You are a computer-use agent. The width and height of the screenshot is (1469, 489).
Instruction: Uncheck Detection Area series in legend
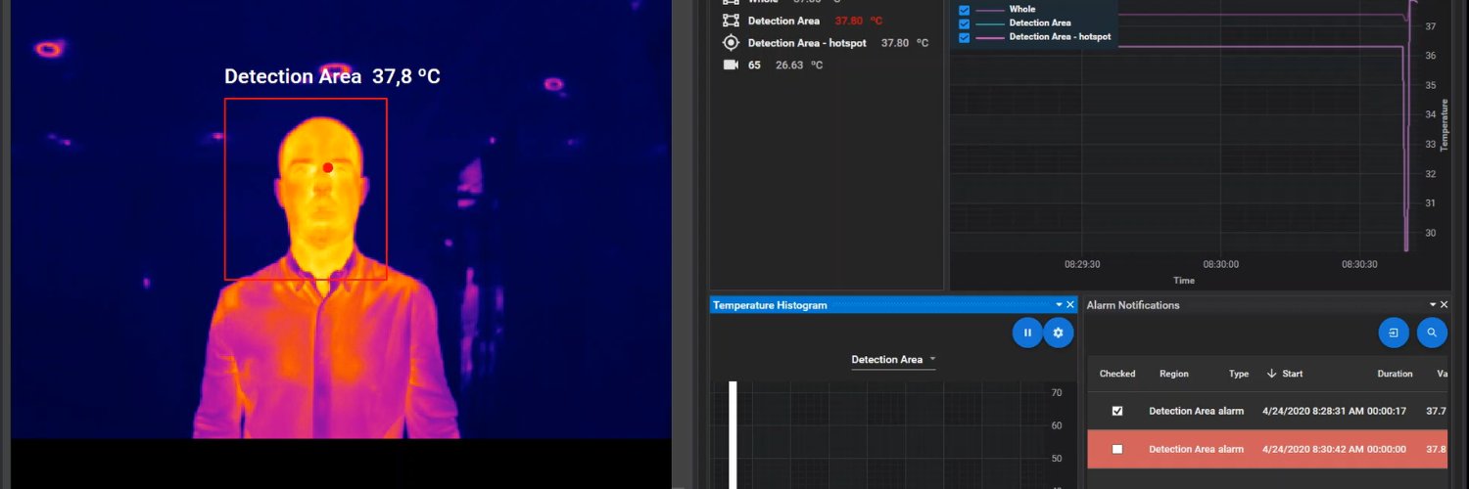[965, 23]
